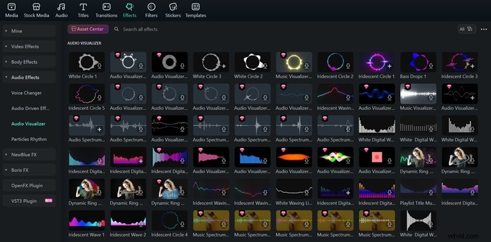Open the VST3 Plugin section
491x242 pixels.
[x=29, y=201]
